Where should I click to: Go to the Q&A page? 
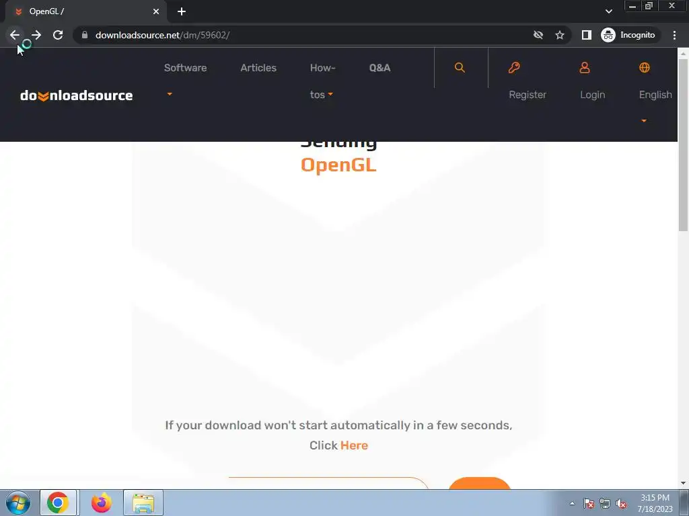coord(379,68)
